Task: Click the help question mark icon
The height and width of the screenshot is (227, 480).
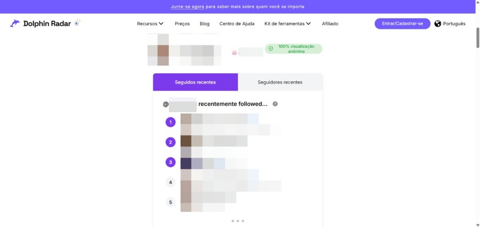Action: point(275,104)
